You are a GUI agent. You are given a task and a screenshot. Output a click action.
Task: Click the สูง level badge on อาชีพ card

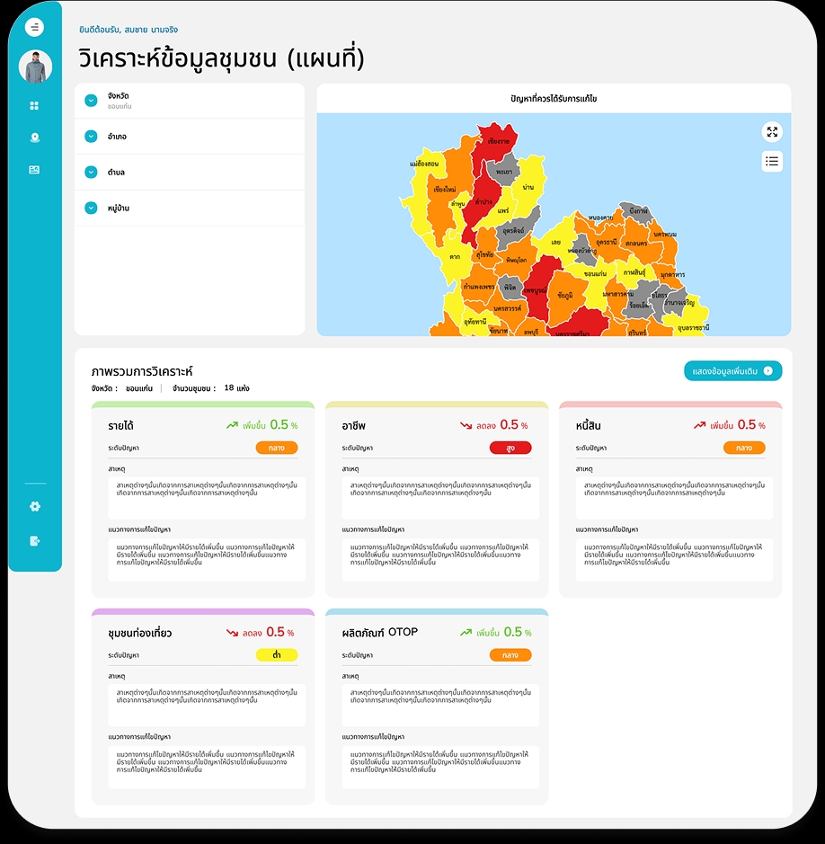pyautogui.click(x=510, y=448)
